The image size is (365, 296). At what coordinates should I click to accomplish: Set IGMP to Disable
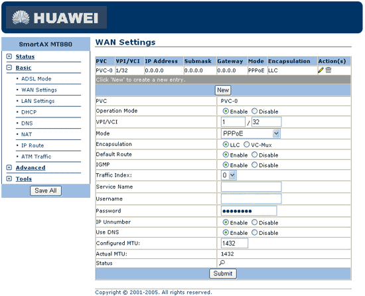click(254, 165)
